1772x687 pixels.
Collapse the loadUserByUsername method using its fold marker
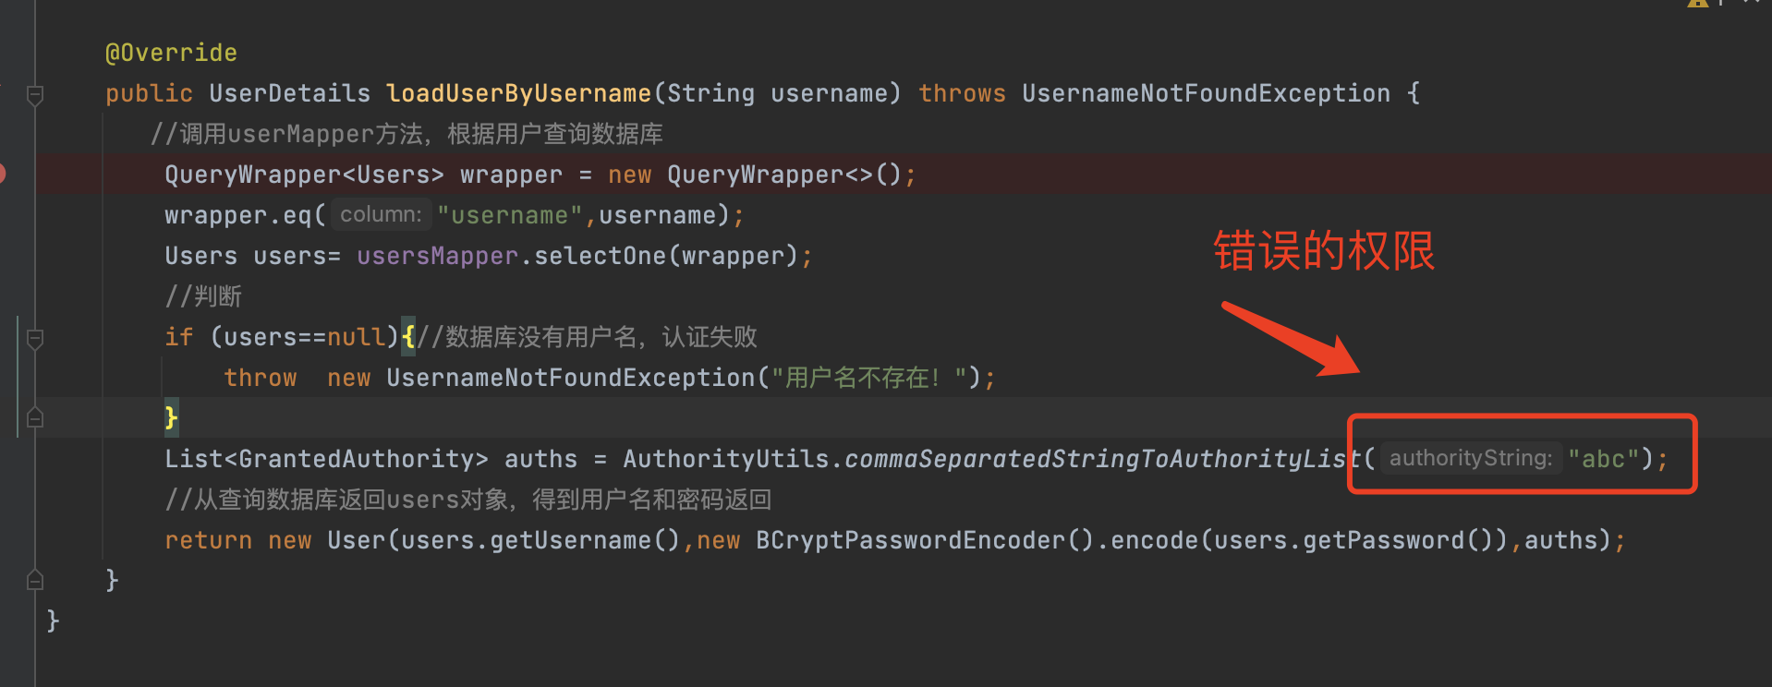click(x=35, y=94)
